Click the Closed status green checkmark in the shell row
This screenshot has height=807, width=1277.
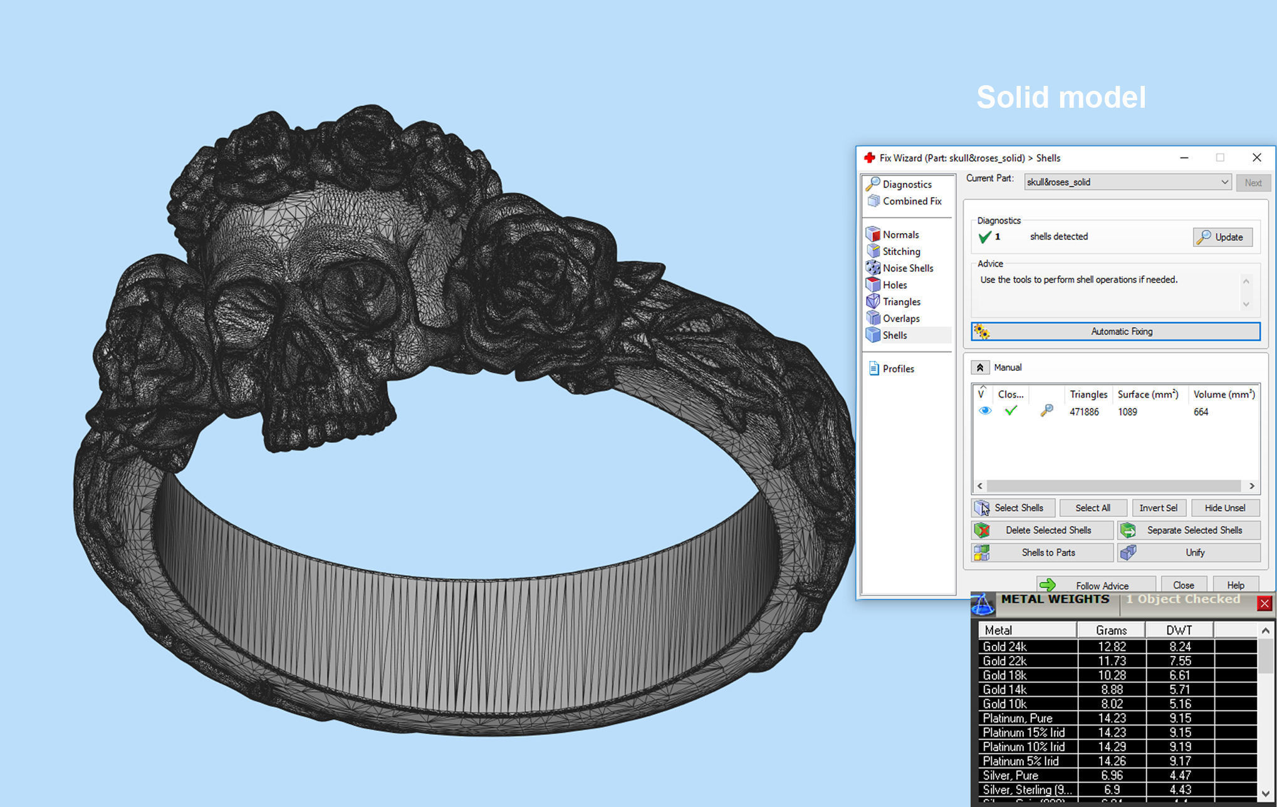tap(1010, 411)
